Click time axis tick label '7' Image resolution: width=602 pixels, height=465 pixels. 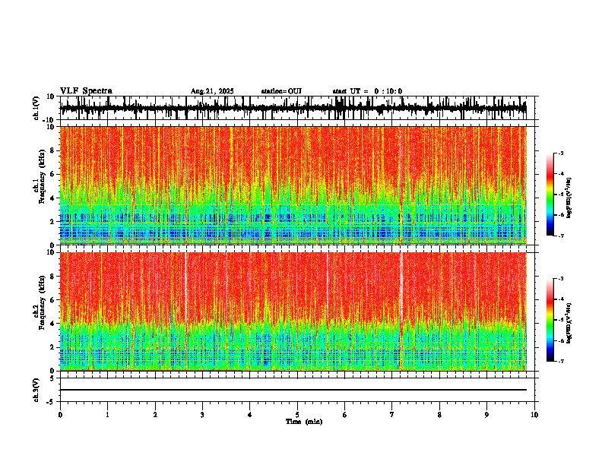click(x=392, y=415)
